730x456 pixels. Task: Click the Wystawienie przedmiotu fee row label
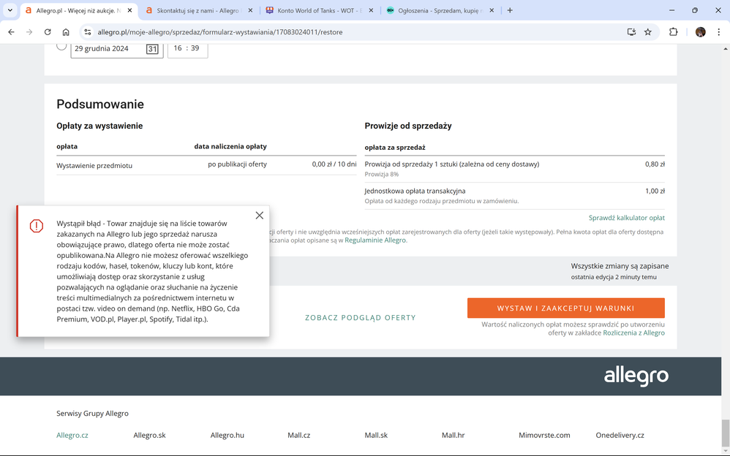pos(94,166)
